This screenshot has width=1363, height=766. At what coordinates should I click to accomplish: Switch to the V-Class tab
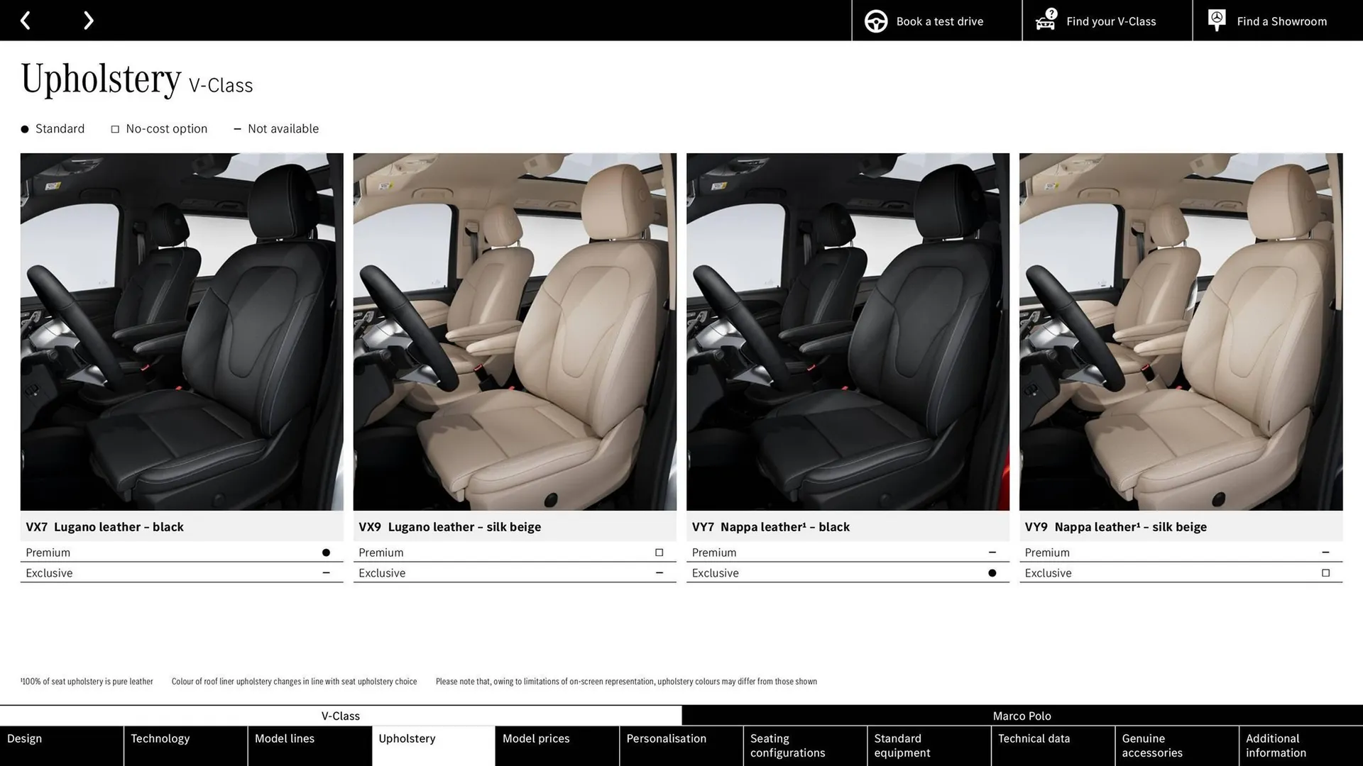(x=341, y=716)
